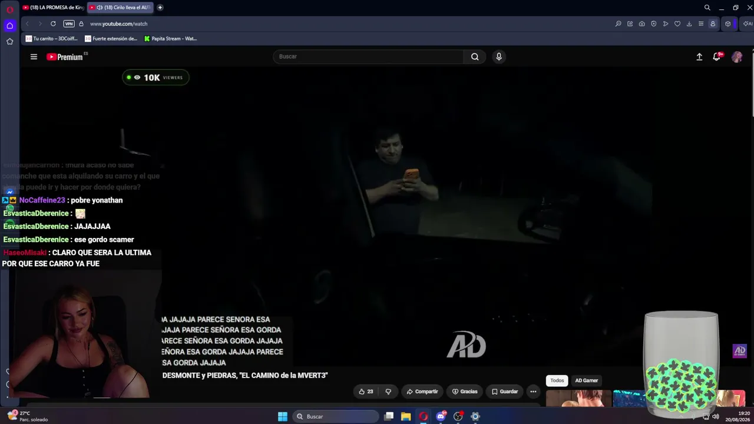Screen dimensions: 754x424
Task: Reload the current page
Action: tap(53, 24)
